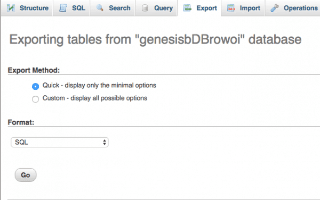Click the Import tab icon
Screen dimensions: 320x200
[x=231, y=8]
